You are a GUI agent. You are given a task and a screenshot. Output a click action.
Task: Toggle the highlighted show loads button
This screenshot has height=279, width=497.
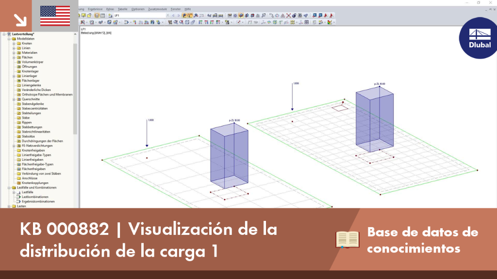pyautogui.click(x=184, y=15)
